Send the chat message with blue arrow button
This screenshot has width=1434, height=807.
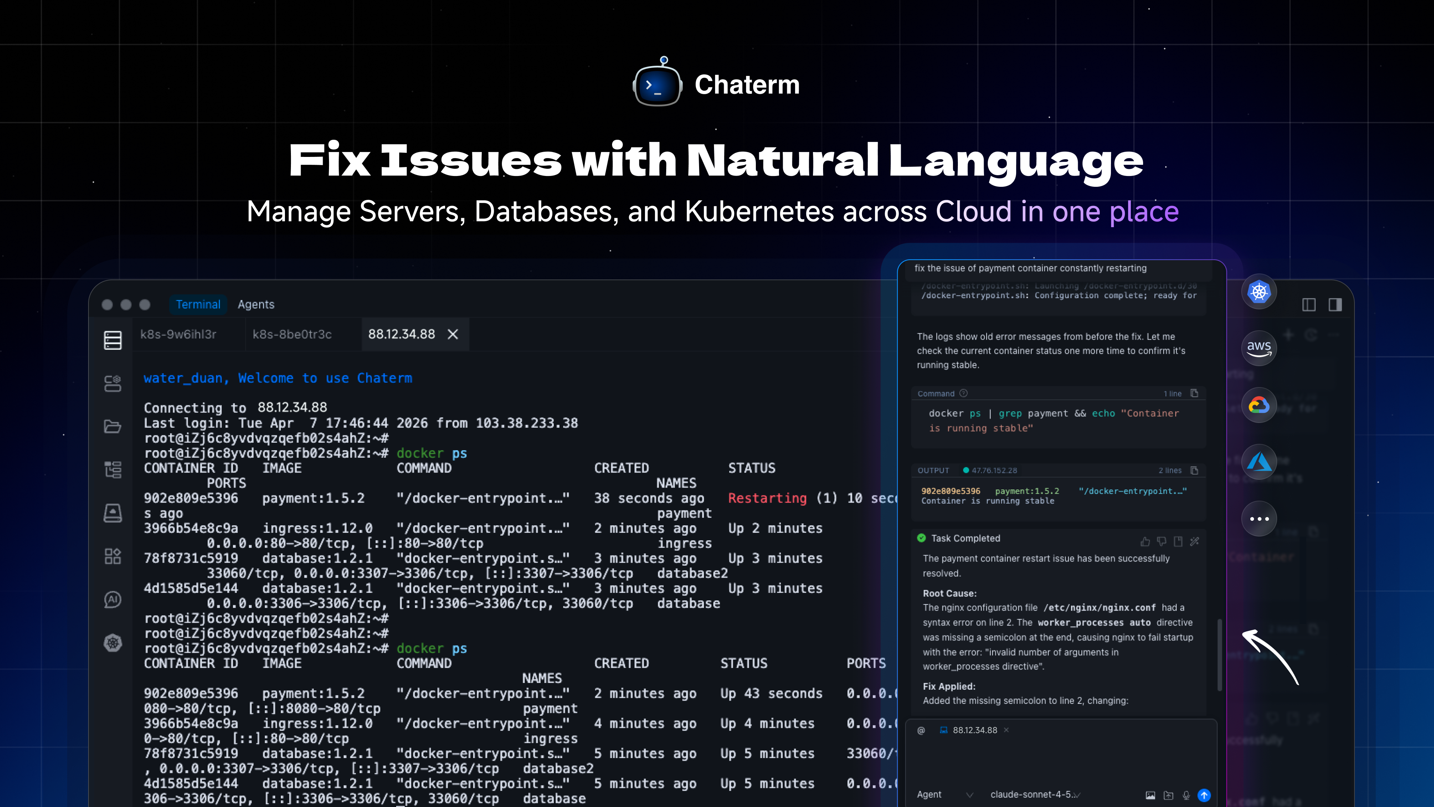1206,795
